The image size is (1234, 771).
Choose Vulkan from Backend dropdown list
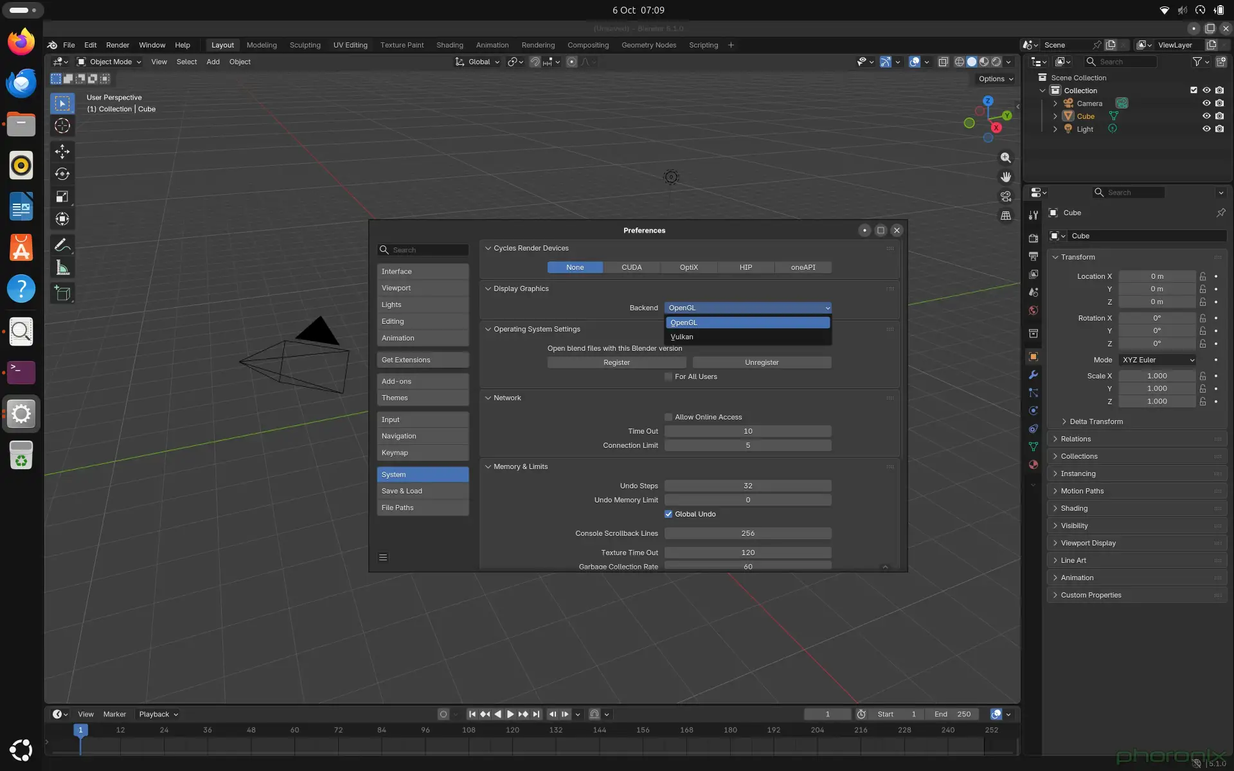click(747, 337)
